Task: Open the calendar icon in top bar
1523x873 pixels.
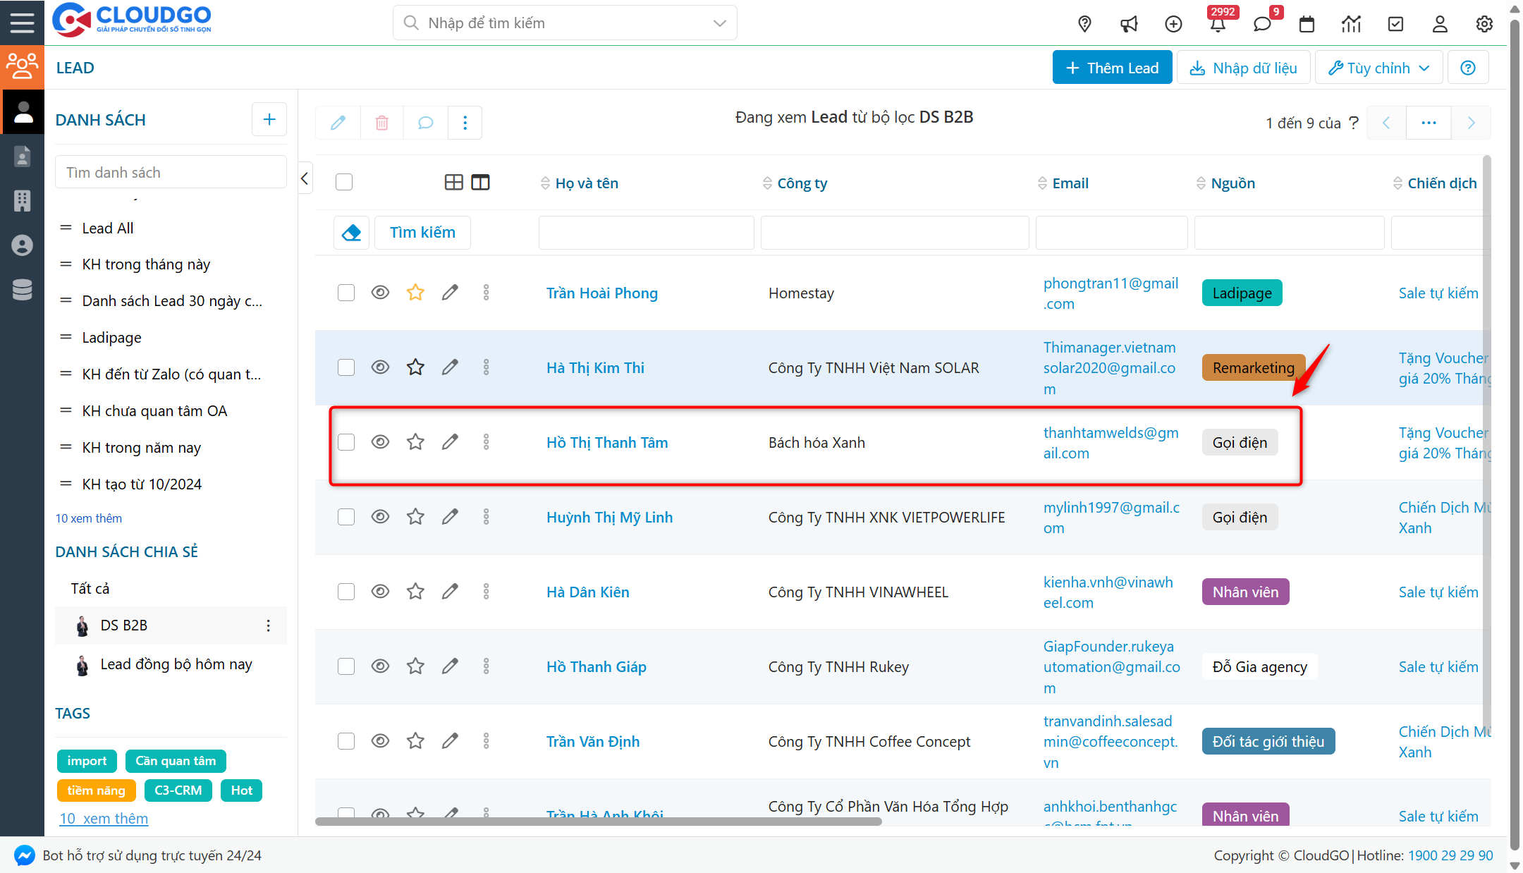Action: (1307, 24)
